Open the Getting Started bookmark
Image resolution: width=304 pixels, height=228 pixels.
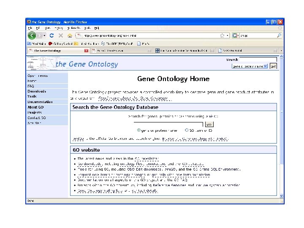coord(60,43)
